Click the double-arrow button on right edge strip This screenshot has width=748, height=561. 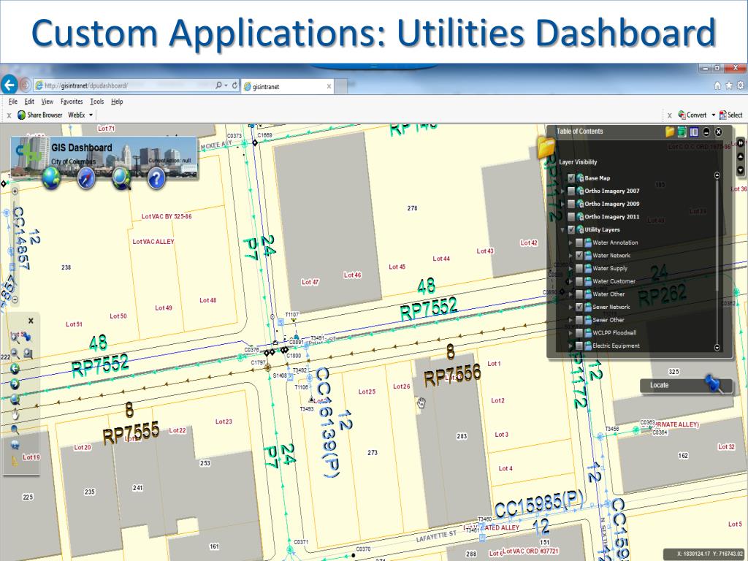coord(741,143)
